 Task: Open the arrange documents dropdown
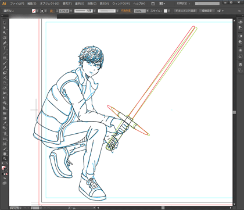[162, 3]
